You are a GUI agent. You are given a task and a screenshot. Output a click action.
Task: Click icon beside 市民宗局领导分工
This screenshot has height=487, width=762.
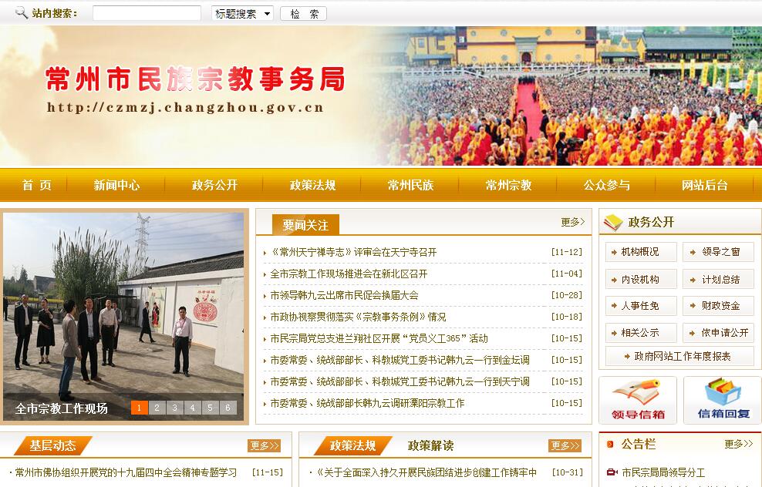(x=612, y=472)
